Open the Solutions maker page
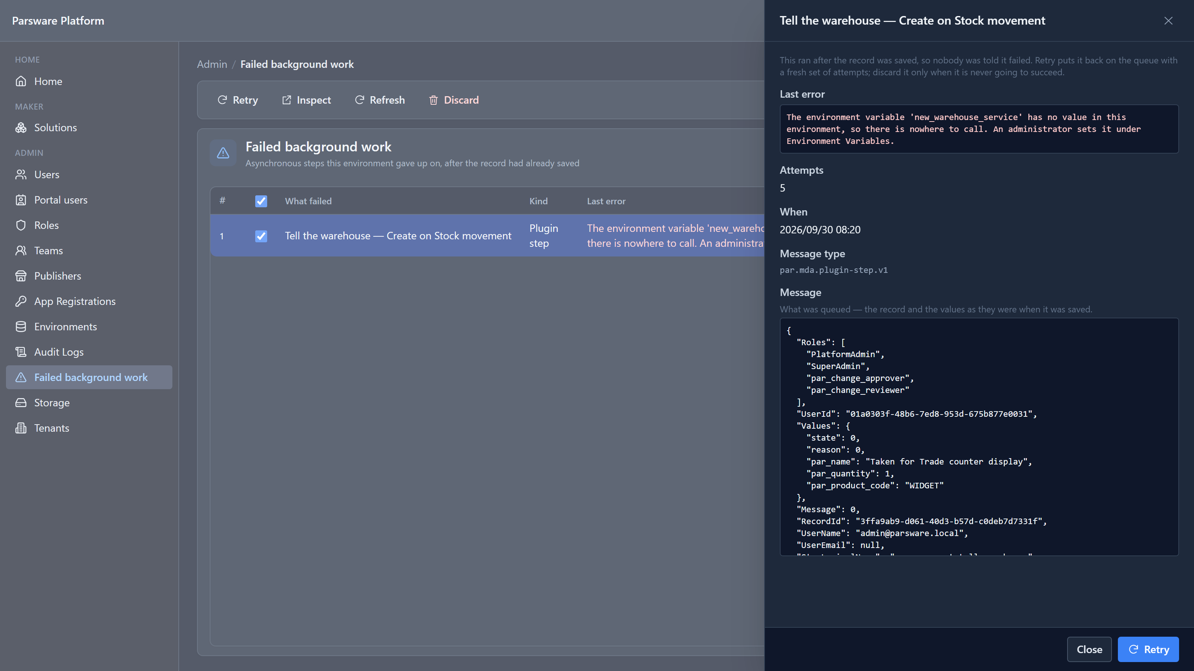This screenshot has height=671, width=1194. [89, 128]
